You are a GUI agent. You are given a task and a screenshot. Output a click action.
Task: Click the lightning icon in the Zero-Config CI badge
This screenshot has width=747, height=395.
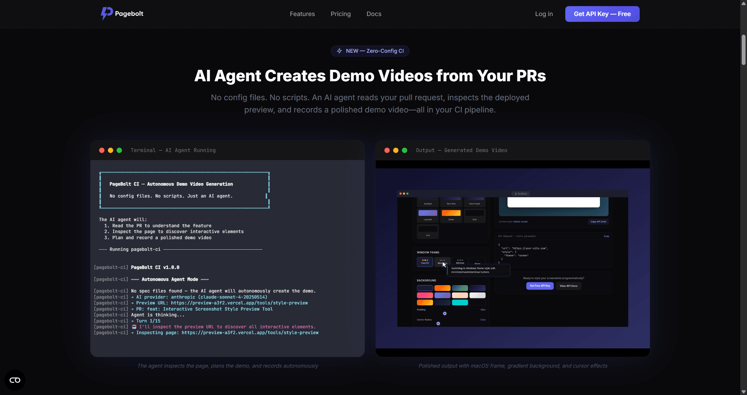coord(339,51)
